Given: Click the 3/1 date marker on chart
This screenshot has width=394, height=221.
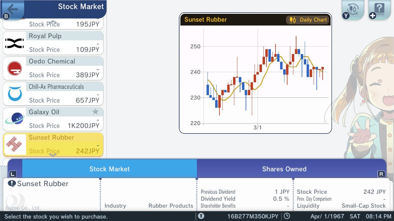Looking at the screenshot, I should tap(257, 127).
